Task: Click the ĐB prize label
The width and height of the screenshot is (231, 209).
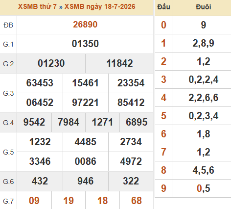Action: click(8, 25)
